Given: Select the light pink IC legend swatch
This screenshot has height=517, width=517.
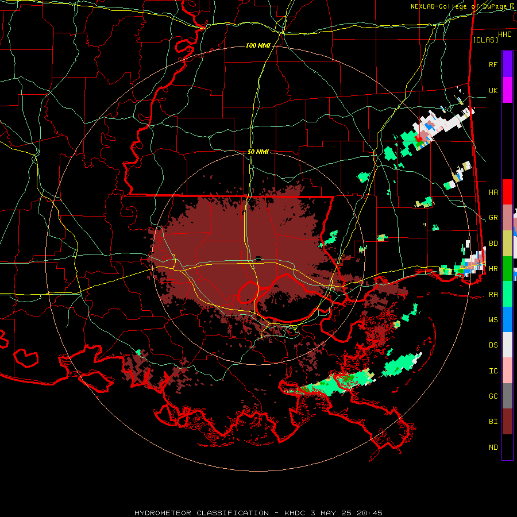Looking at the screenshot, I should (507, 371).
